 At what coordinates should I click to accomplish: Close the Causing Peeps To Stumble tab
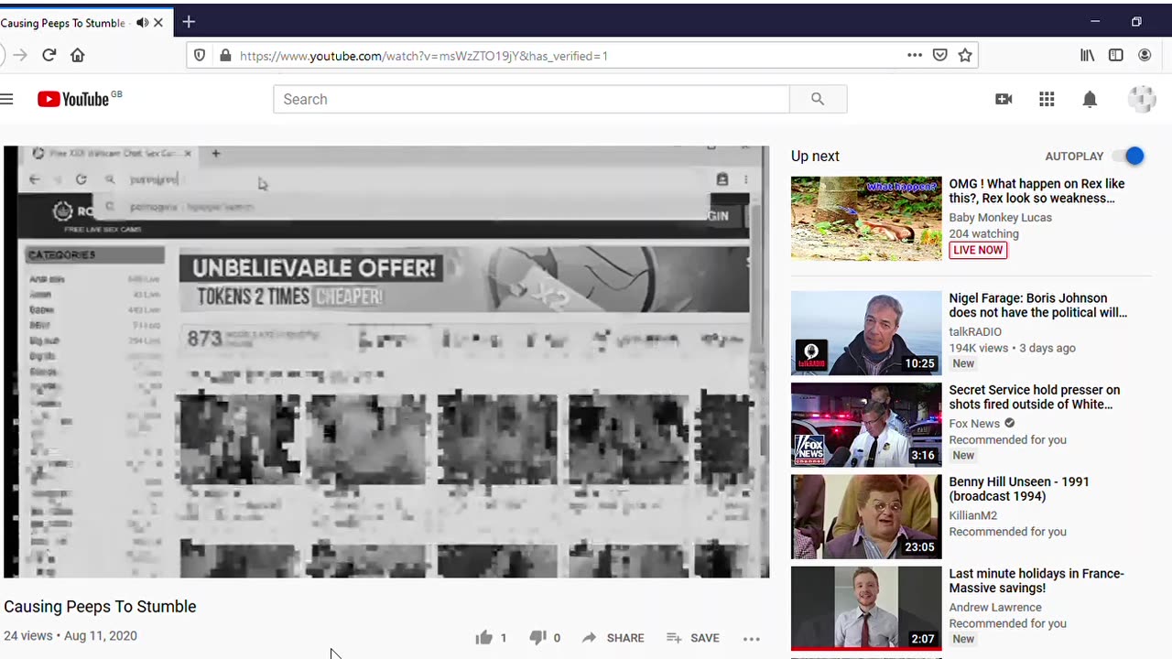click(x=158, y=23)
